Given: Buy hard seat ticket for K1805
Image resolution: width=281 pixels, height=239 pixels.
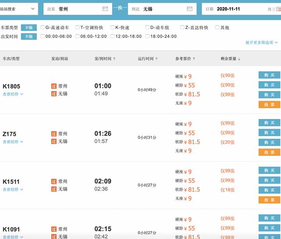Looking at the screenshot, I should [269, 75].
